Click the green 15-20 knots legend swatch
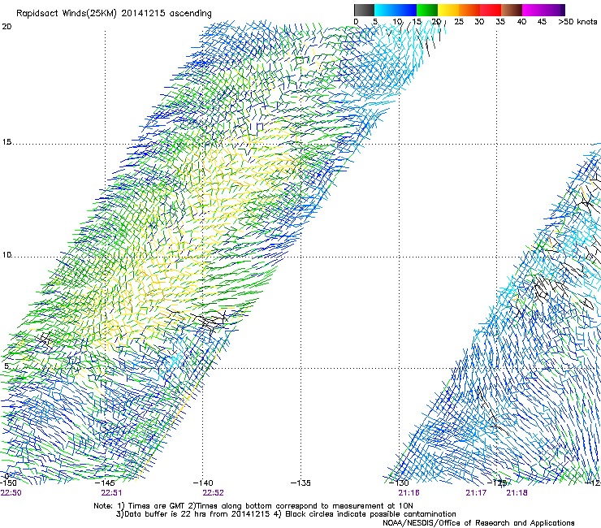Viewport: 601px width, 528px height. (x=427, y=10)
